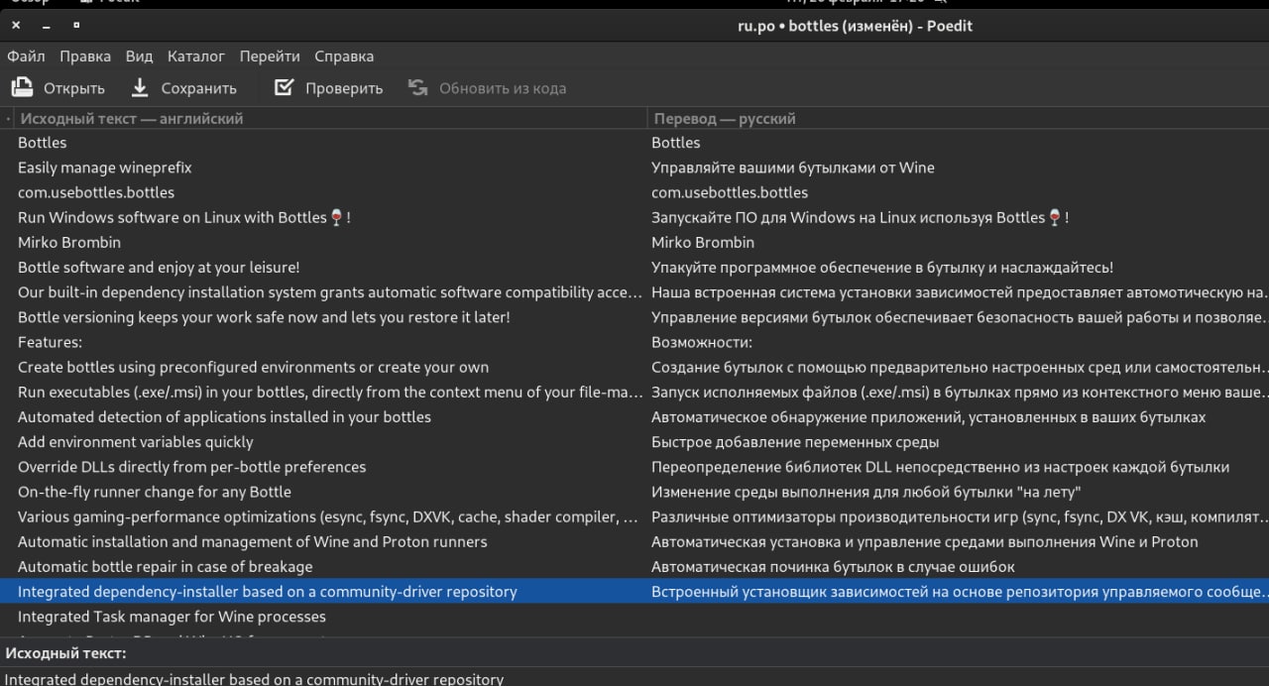Click the Открыть folder icon

tap(22, 88)
